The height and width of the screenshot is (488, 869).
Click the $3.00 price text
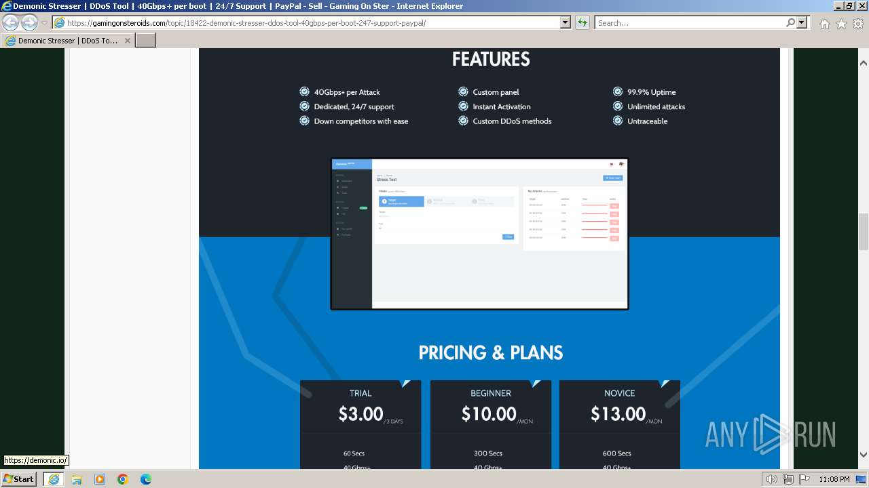(x=360, y=414)
